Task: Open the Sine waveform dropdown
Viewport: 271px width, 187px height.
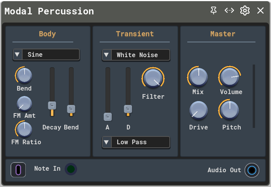Action: click(x=46, y=55)
